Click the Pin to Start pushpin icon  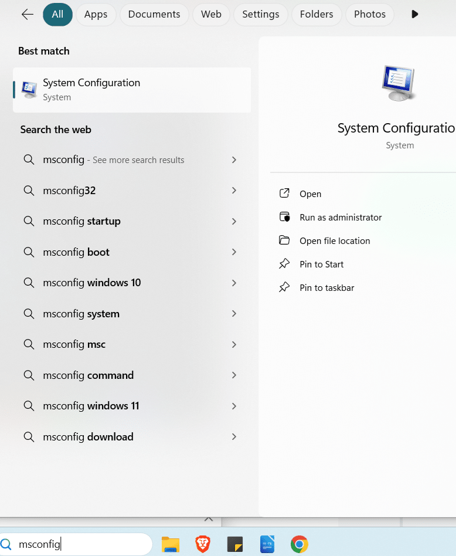click(284, 264)
